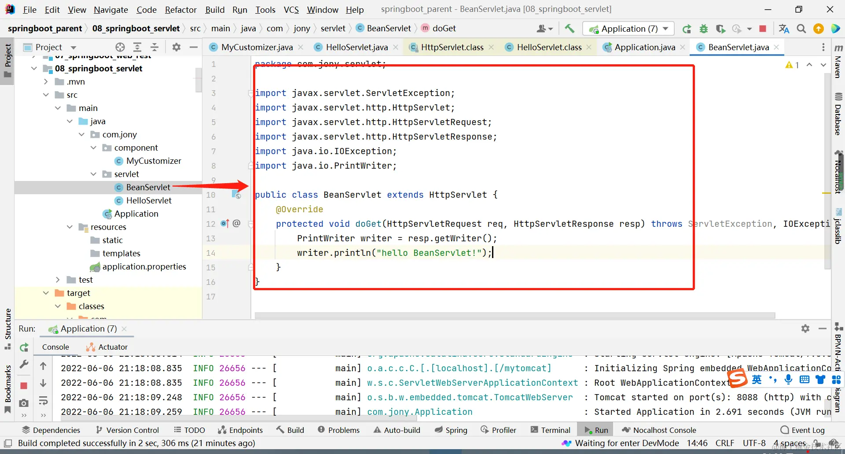
Task: Collapse the resources folder
Action: tap(70, 227)
